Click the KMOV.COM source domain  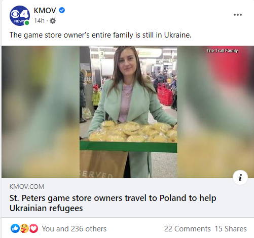27,187
